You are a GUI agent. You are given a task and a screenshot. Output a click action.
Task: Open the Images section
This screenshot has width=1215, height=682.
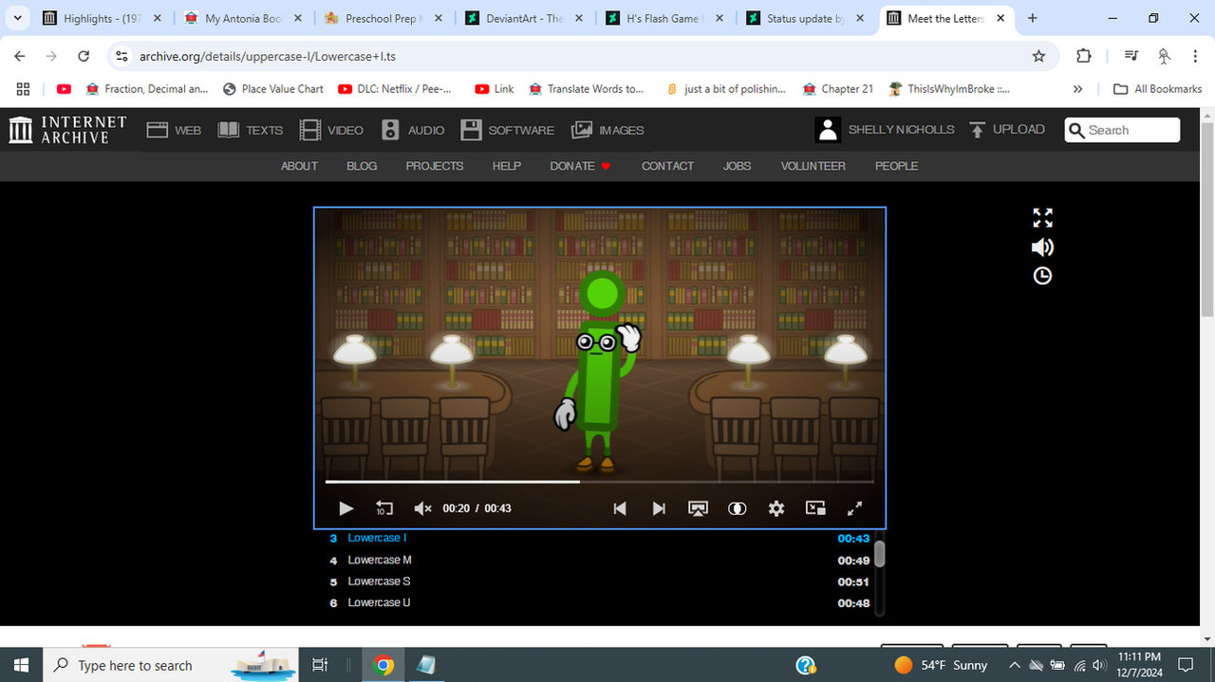point(607,130)
